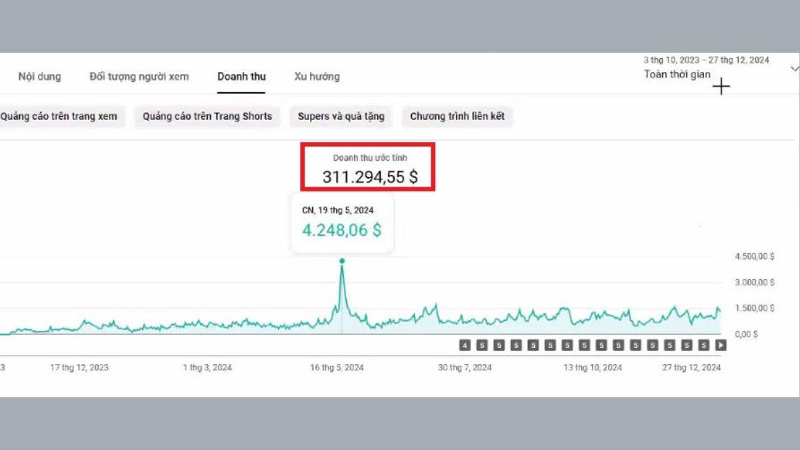The image size is (800, 450).
Task: Select the Chương trình liên kết filter chip
Action: tap(457, 116)
